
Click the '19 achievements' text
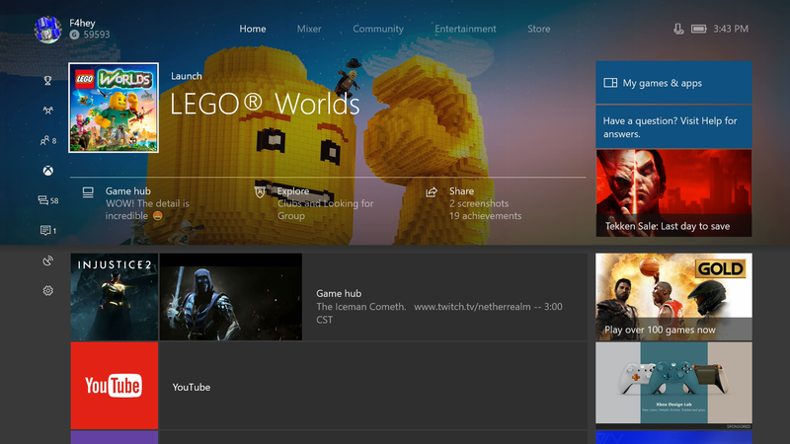pos(486,216)
